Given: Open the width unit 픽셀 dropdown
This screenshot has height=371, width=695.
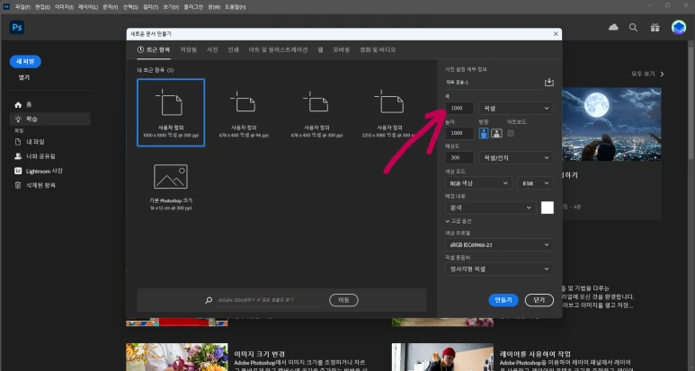Looking at the screenshot, I should point(516,109).
